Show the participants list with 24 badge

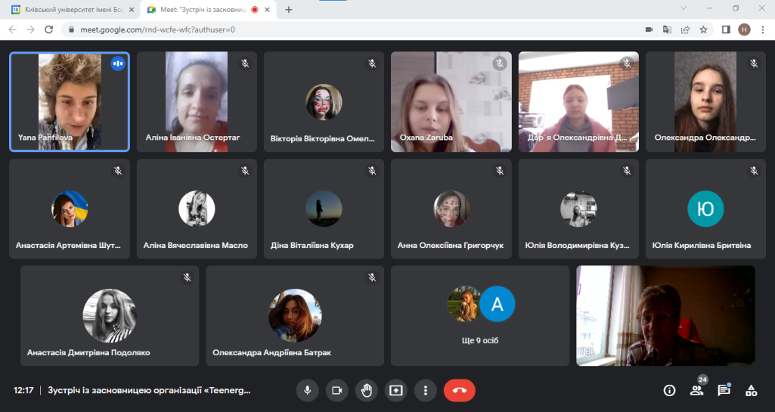pyautogui.click(x=697, y=390)
